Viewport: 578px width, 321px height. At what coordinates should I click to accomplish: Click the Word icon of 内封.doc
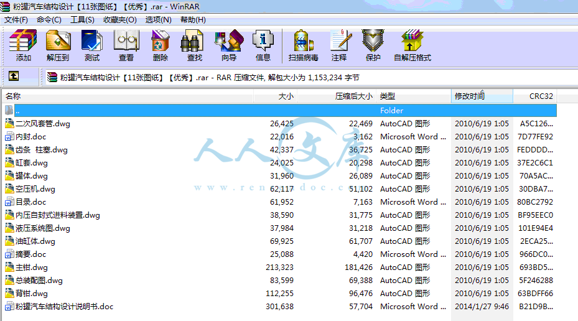click(x=9, y=137)
